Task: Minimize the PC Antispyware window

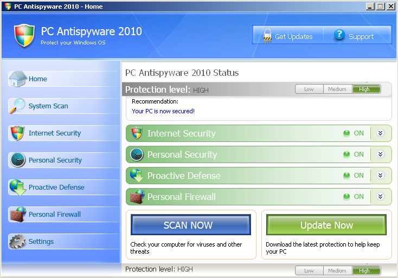Action: coord(370,7)
